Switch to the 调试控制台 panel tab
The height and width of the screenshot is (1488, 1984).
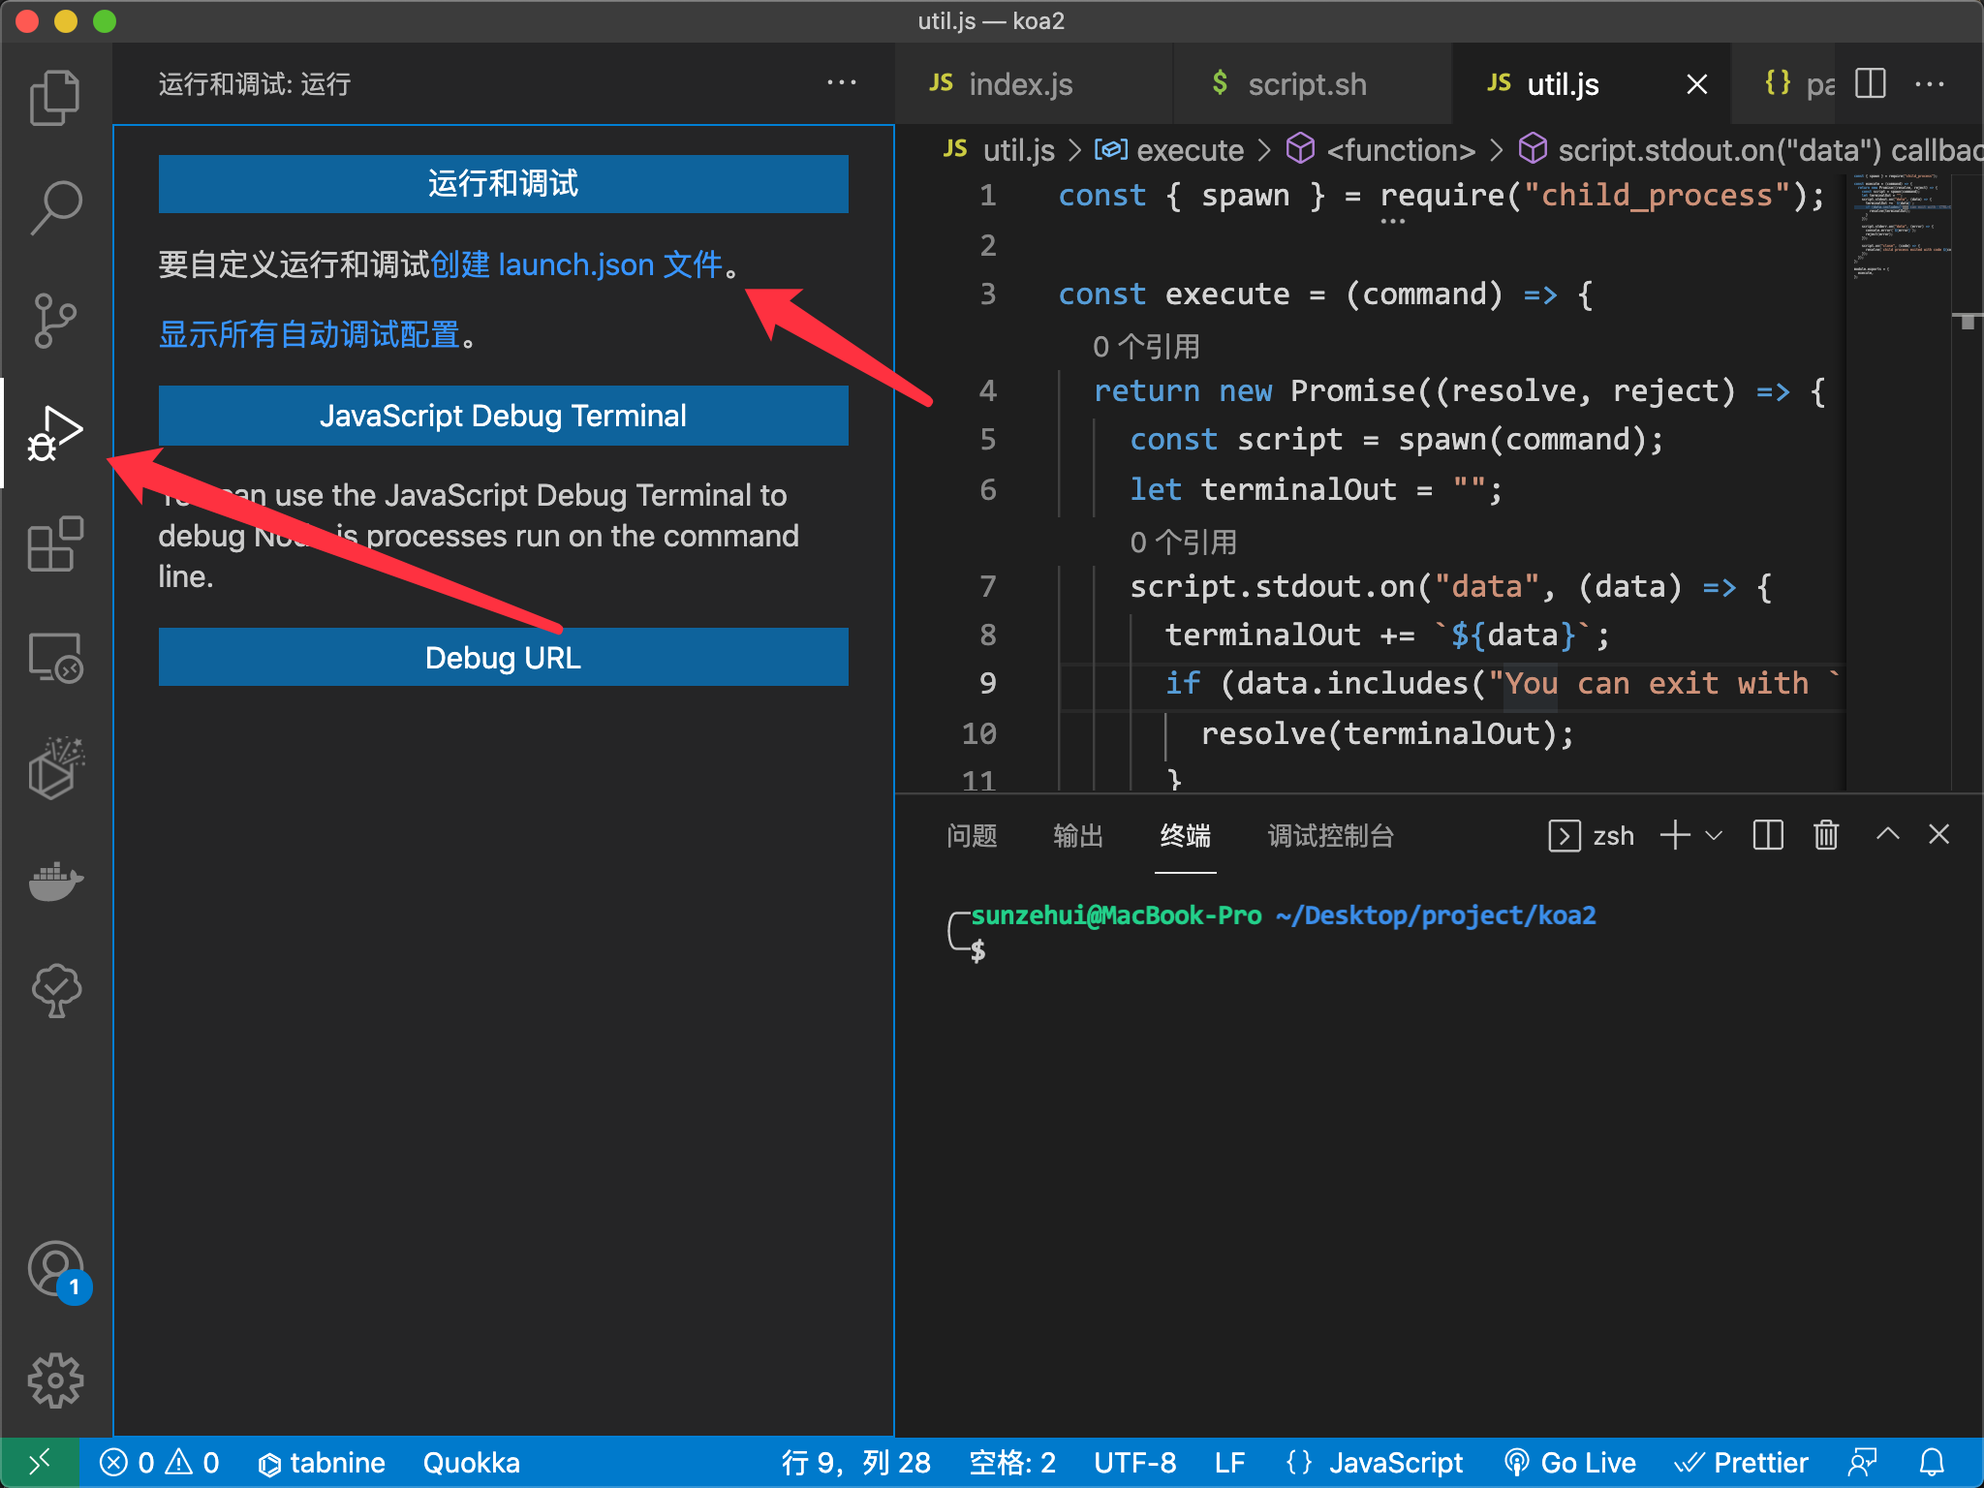[x=1330, y=835]
